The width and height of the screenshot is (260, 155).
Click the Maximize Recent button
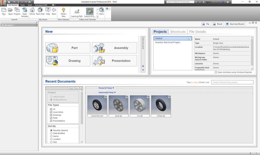(235, 24)
